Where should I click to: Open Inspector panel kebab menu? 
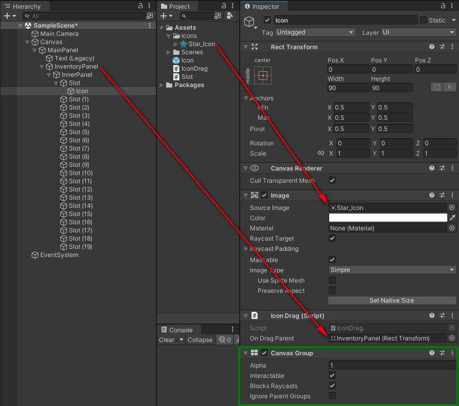(452, 6)
